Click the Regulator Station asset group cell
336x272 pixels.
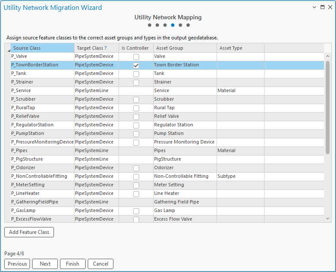click(x=185, y=125)
